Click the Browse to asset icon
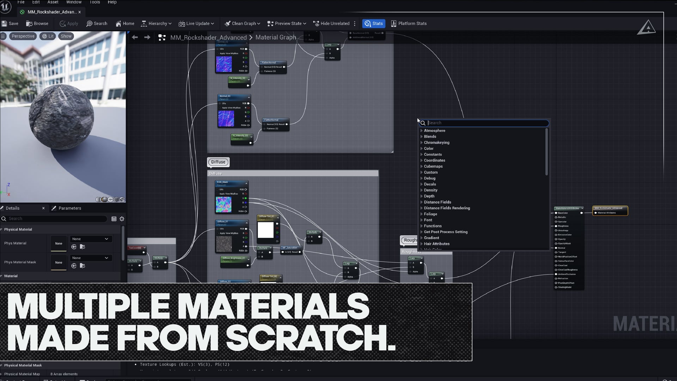Image resolution: width=677 pixels, height=381 pixels. pyautogui.click(x=29, y=24)
